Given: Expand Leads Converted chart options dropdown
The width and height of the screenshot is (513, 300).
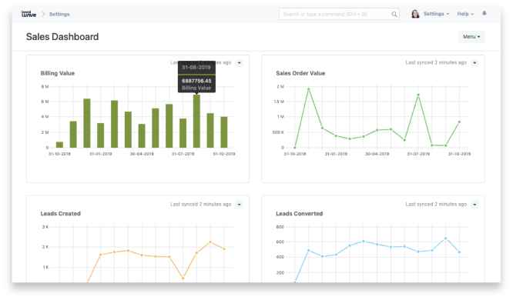Looking at the screenshot, I should [474, 205].
